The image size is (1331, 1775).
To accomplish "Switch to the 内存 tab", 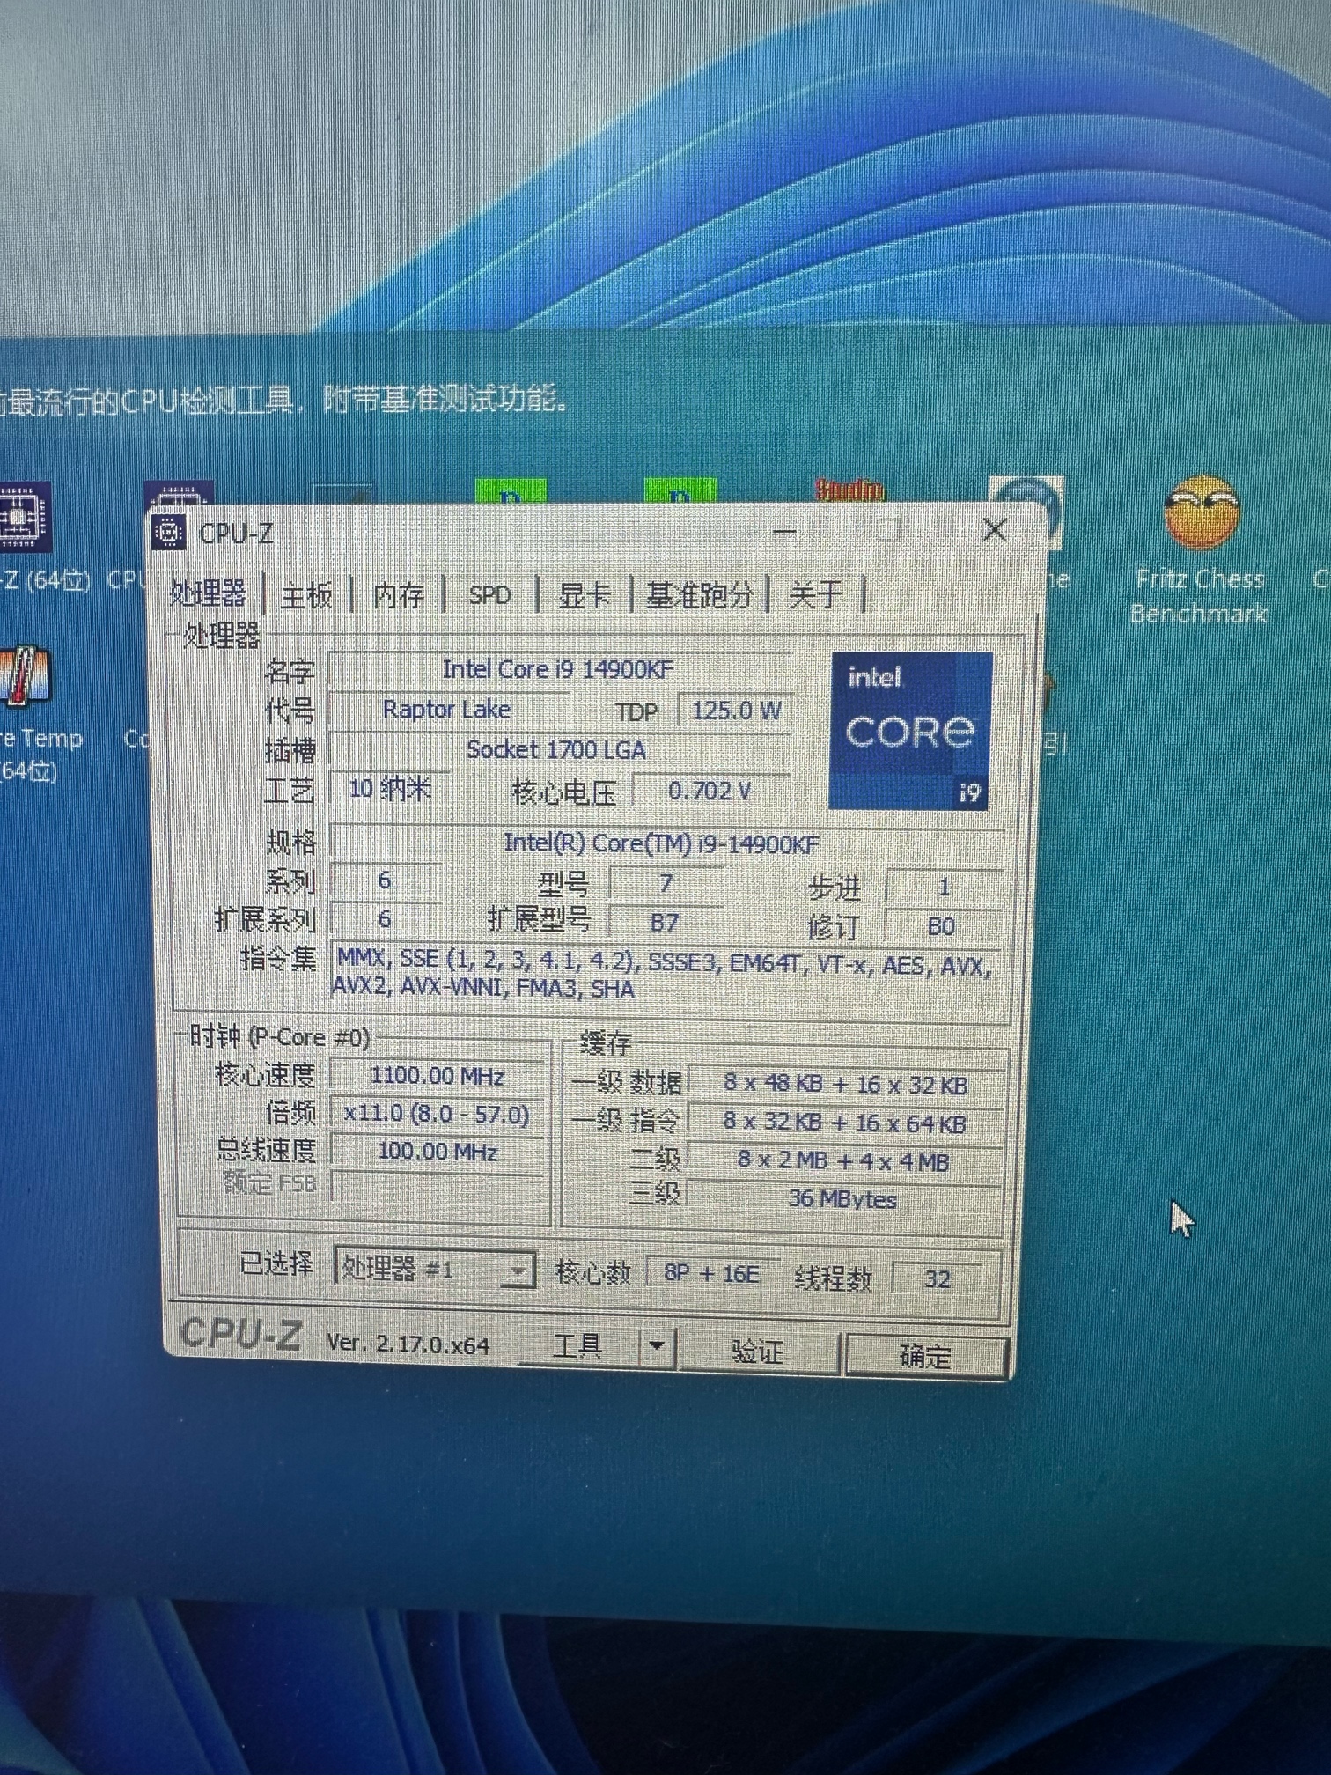I will [x=399, y=596].
